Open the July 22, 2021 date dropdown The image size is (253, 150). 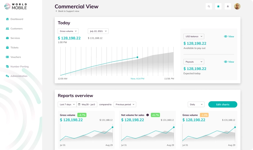tap(98, 31)
